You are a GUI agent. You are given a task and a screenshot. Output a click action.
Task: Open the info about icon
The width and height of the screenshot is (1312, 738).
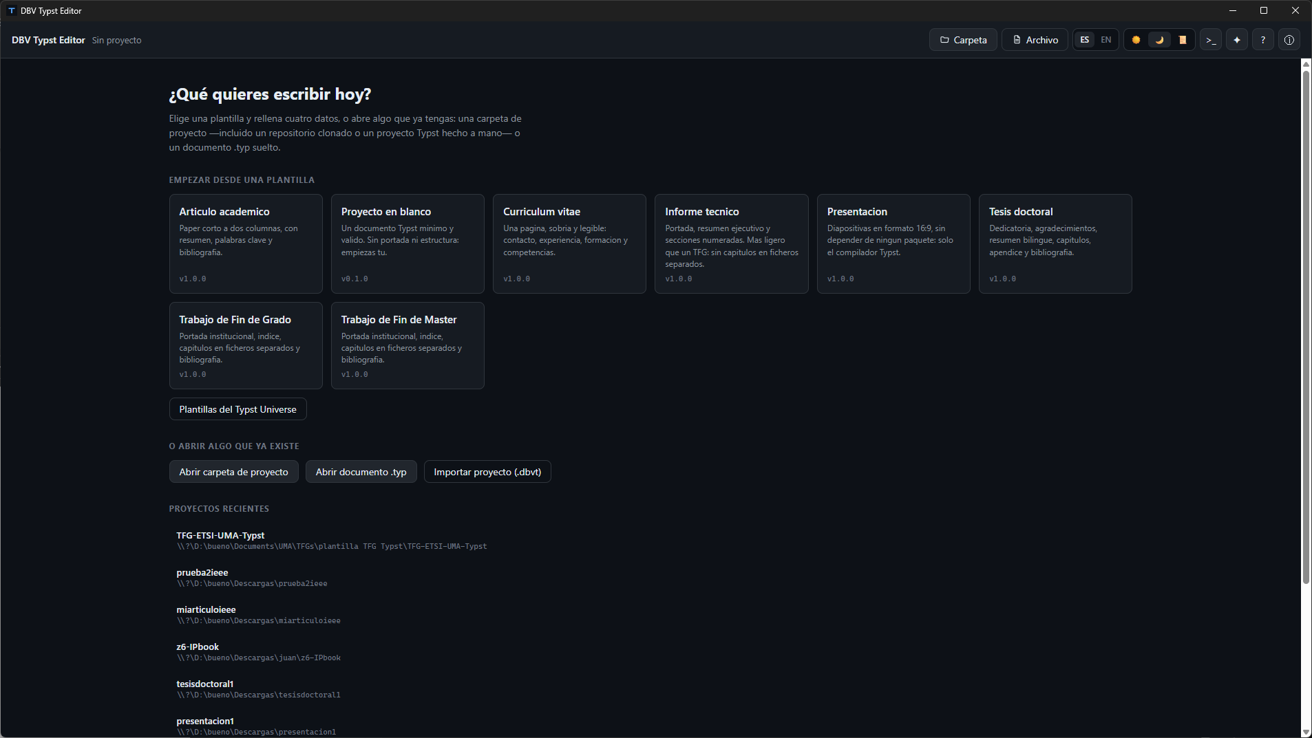[x=1289, y=40]
